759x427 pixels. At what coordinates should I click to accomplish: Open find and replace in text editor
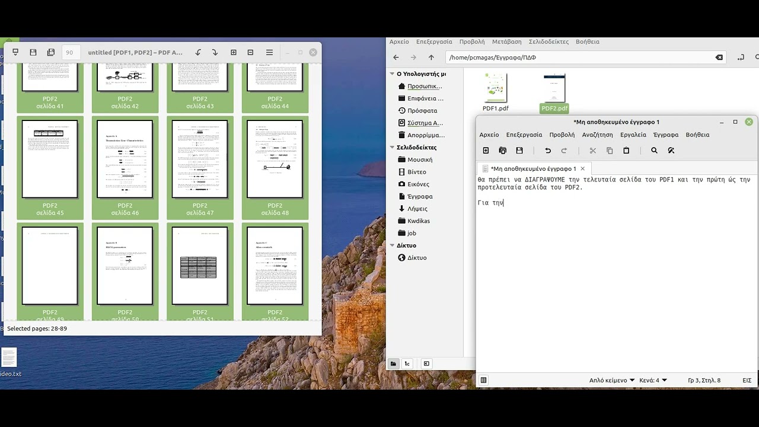pos(671,151)
